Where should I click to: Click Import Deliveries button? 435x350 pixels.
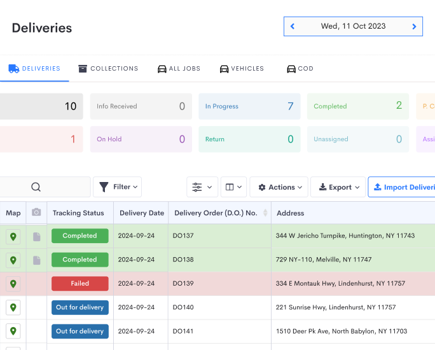click(x=402, y=187)
